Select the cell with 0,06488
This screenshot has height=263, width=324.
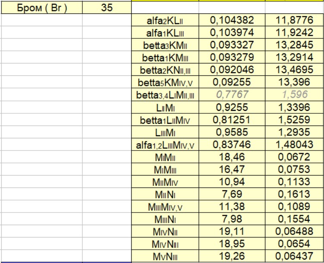pyautogui.click(x=295, y=231)
